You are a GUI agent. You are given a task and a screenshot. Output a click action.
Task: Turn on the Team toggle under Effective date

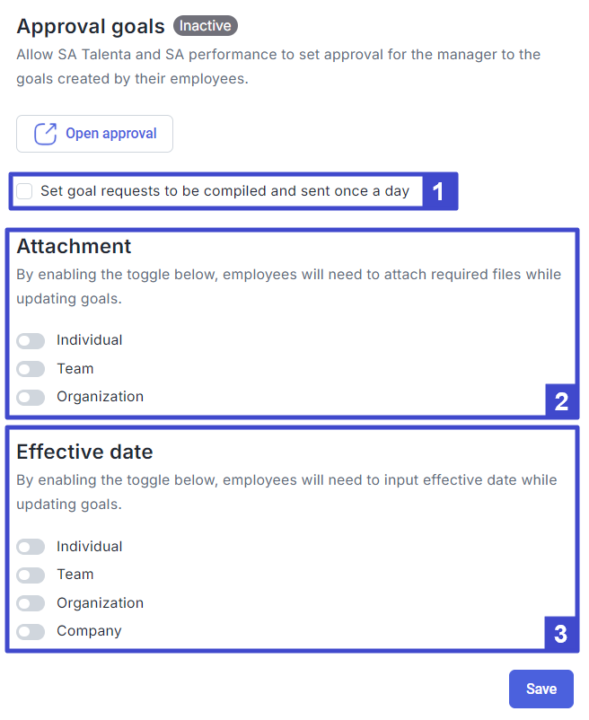[x=31, y=575]
